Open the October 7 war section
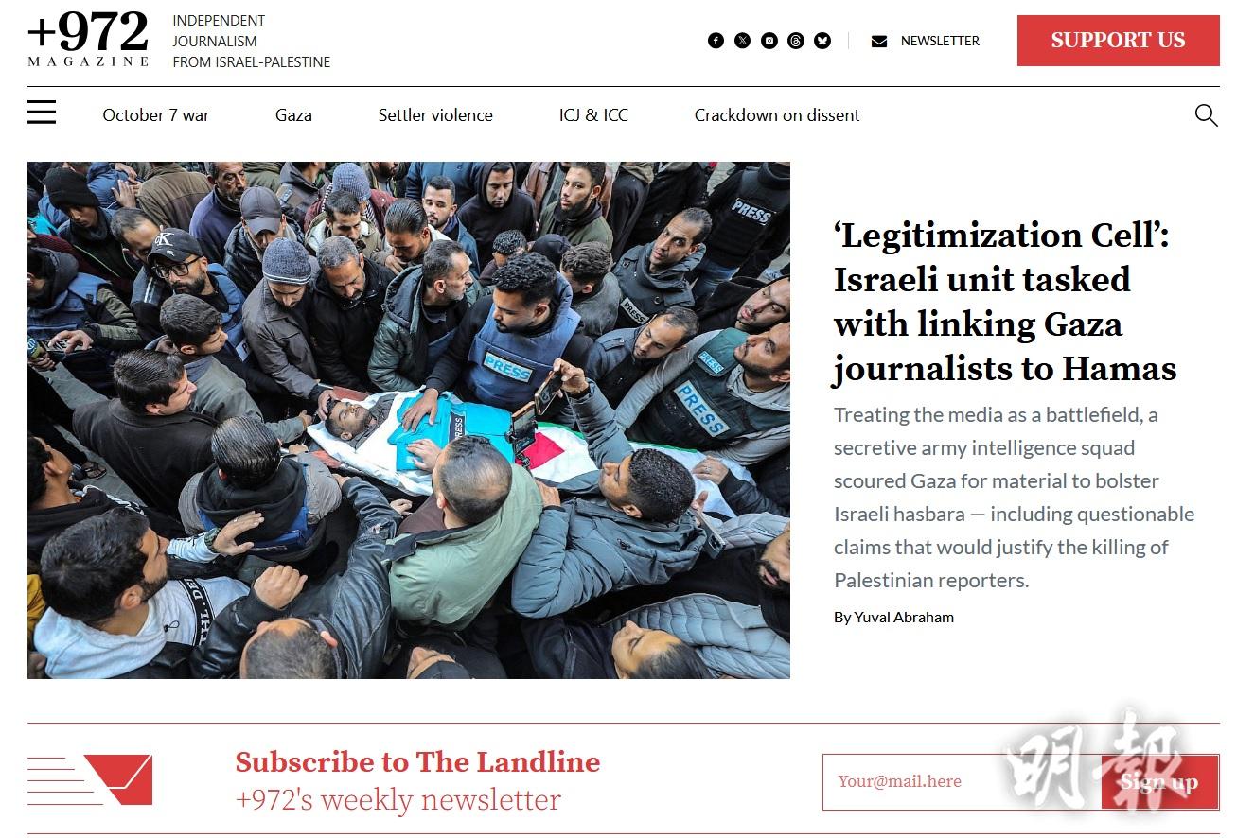Screen dimensions: 1237x838 [x=156, y=115]
